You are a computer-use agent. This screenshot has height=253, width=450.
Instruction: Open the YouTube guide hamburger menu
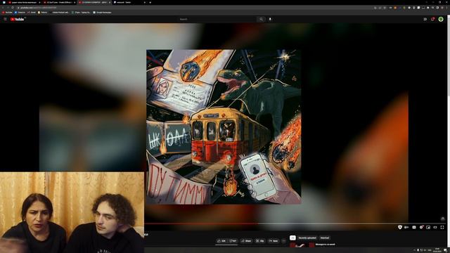point(5,19)
